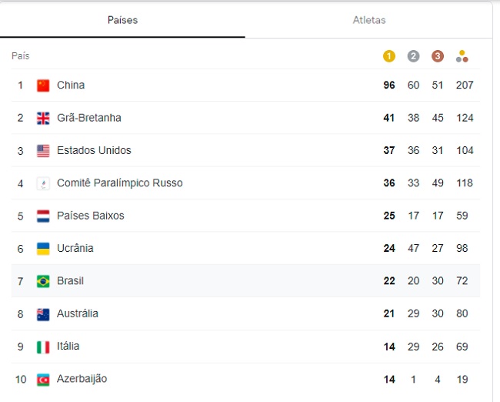Click China's total of 207 medals
500x402 pixels.
[x=465, y=85]
